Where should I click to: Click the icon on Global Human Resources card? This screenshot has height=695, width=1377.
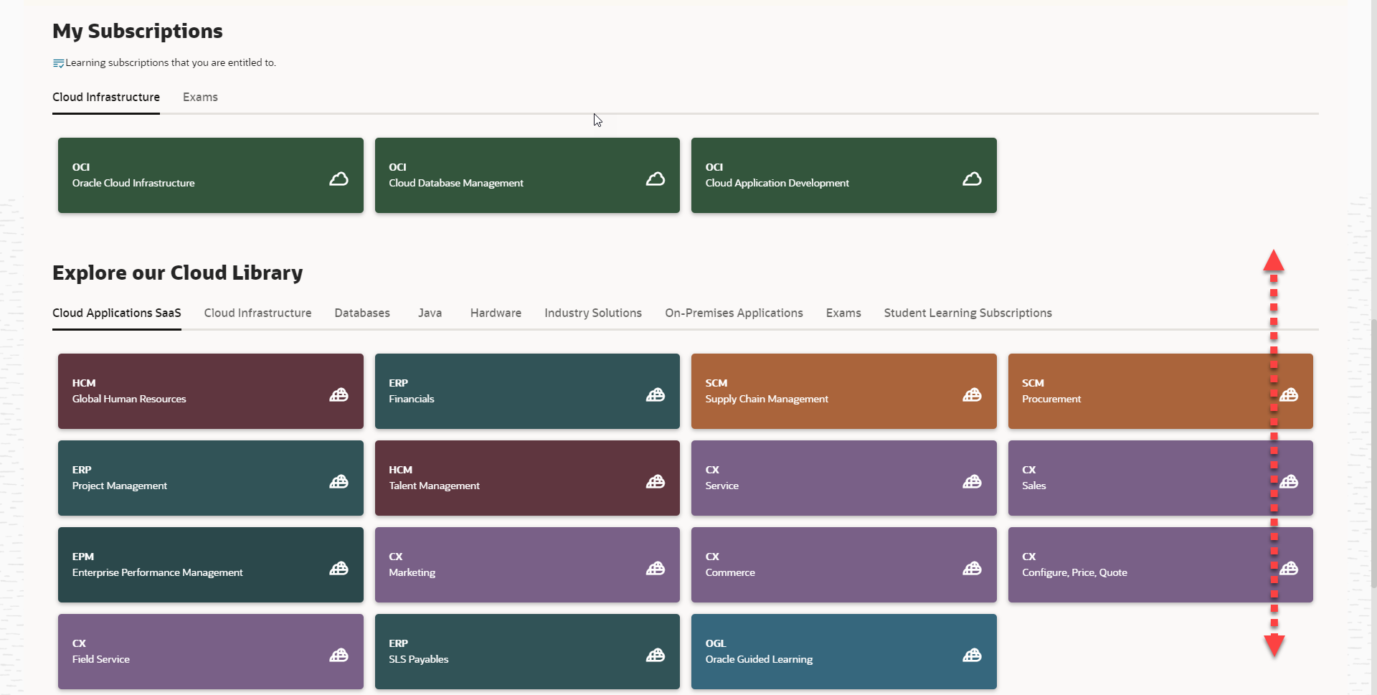coord(339,394)
